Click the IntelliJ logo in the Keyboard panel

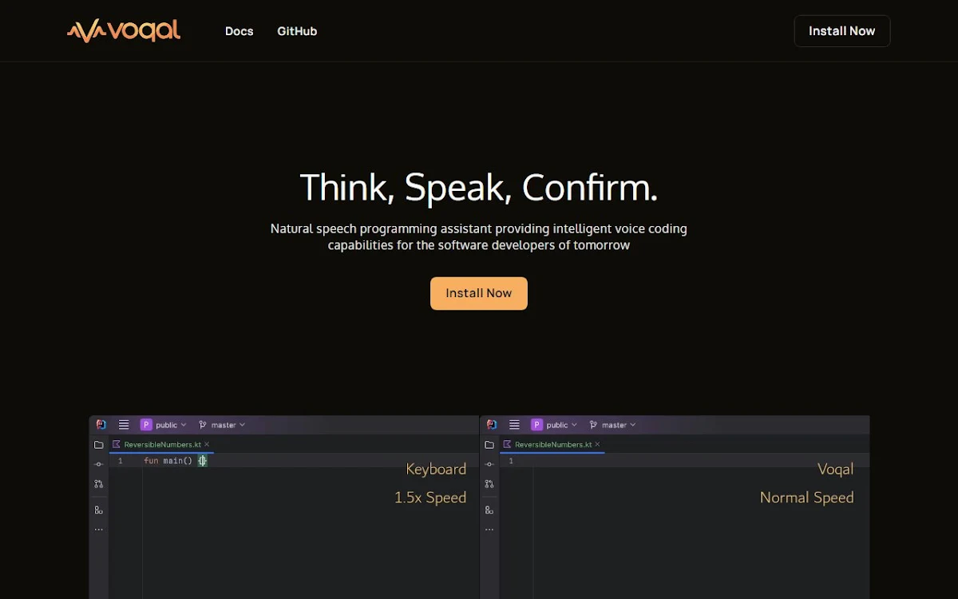101,425
